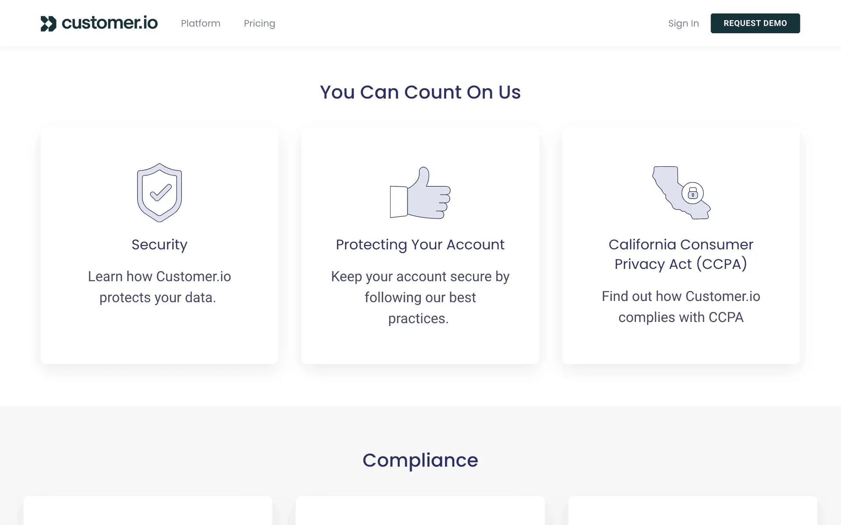Click the 'You Can Count On Us' heading
The image size is (841, 525).
pyautogui.click(x=420, y=92)
